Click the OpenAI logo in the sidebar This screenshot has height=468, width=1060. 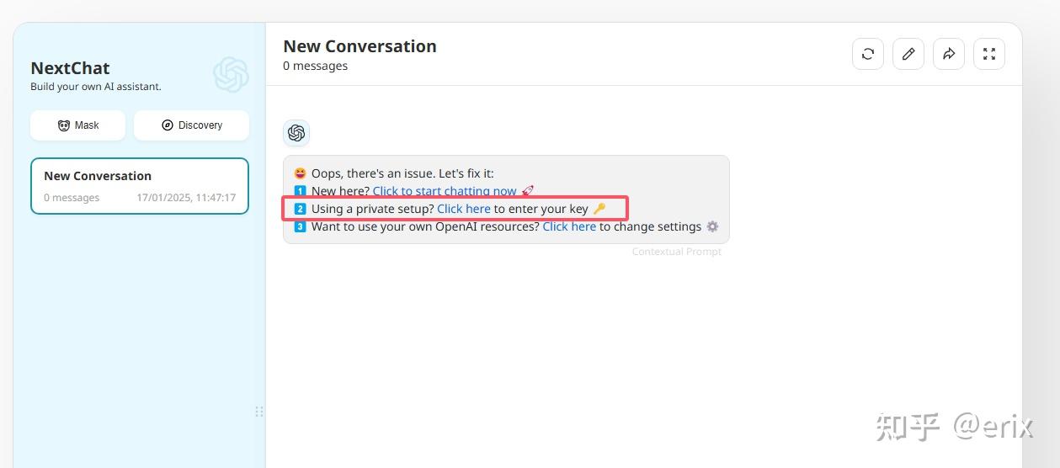(x=231, y=75)
